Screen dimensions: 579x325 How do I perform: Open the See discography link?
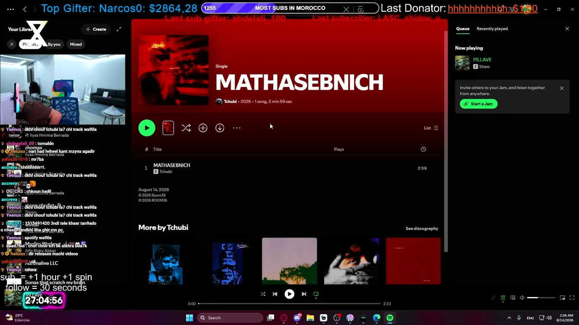(x=422, y=228)
